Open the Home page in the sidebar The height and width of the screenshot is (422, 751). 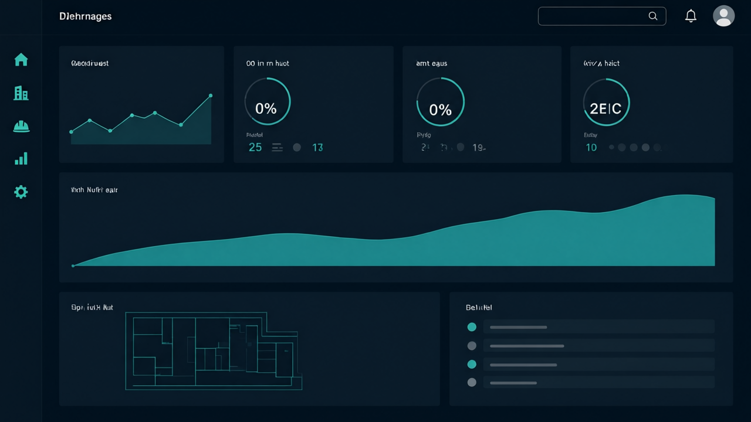click(x=21, y=59)
